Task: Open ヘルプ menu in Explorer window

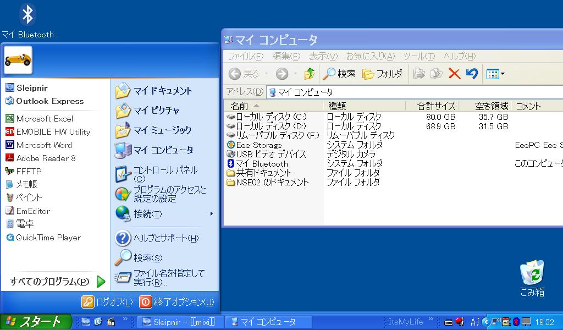Action: tap(459, 56)
